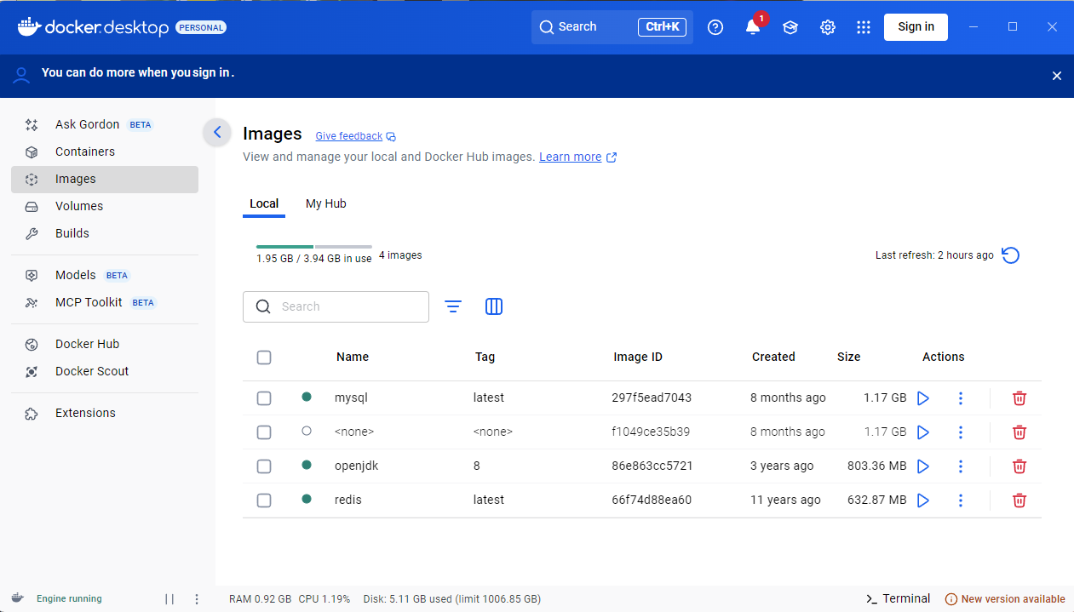Sort by Size column header
This screenshot has width=1074, height=612.
tap(849, 357)
